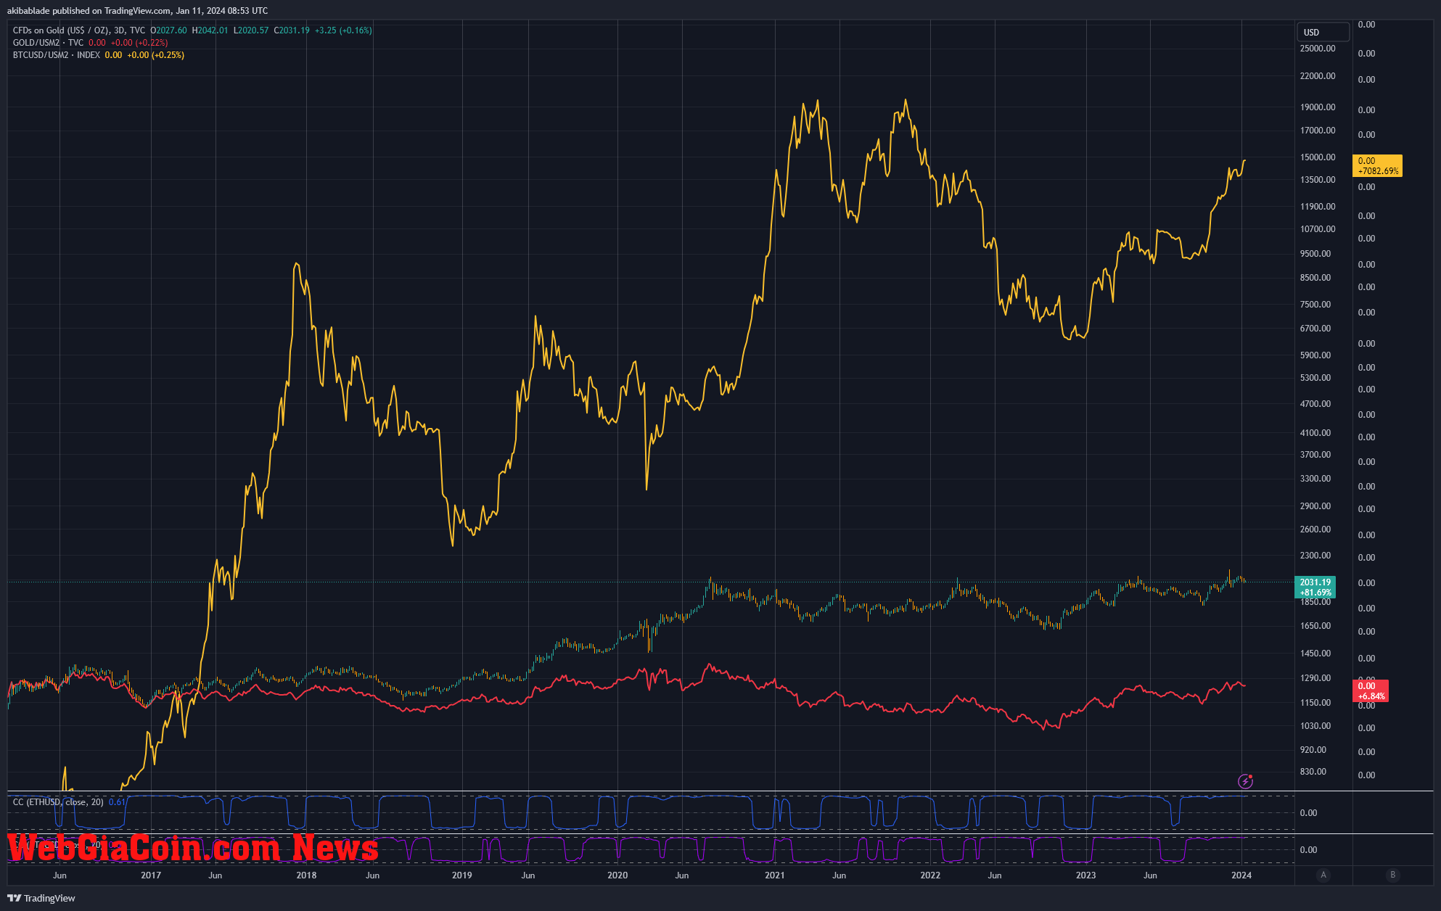Click the 9500.00 price axis label
Viewport: 1441px width, 911px height.
coord(1315,254)
